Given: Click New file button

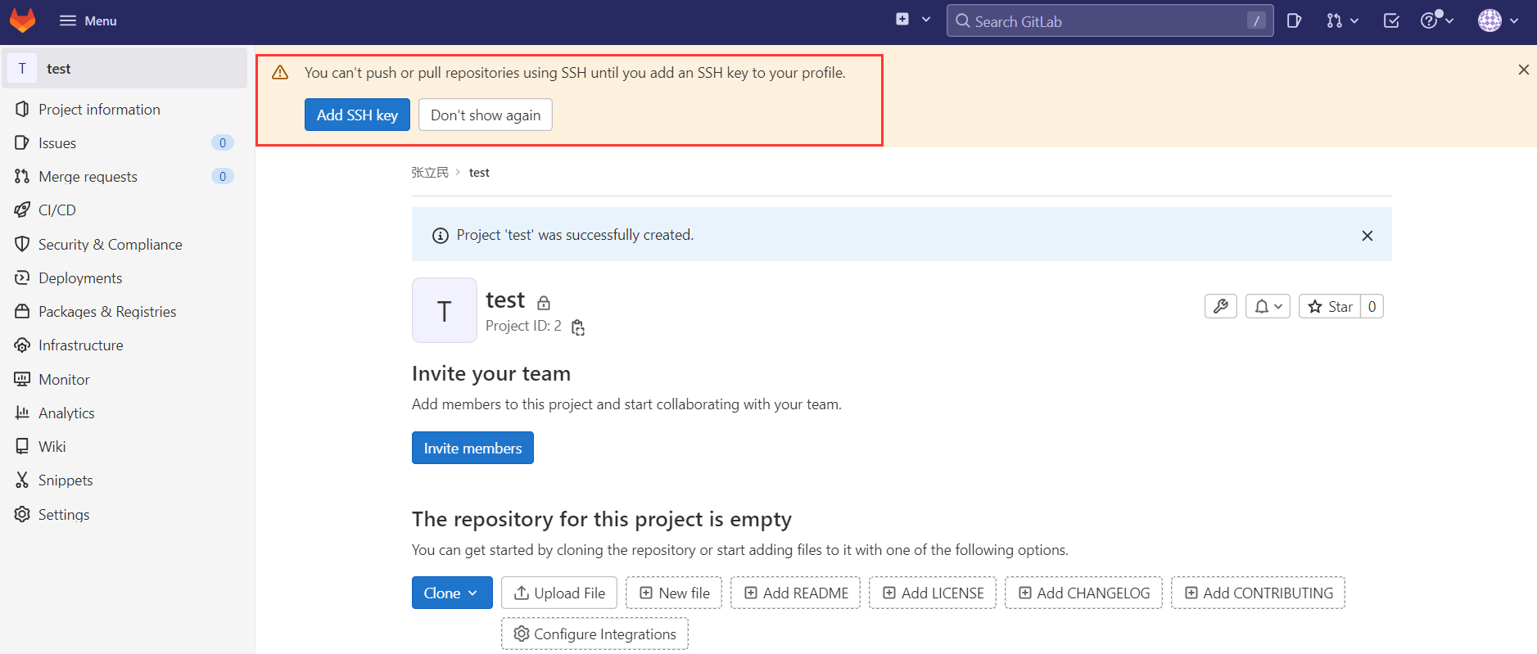Looking at the screenshot, I should 674,593.
